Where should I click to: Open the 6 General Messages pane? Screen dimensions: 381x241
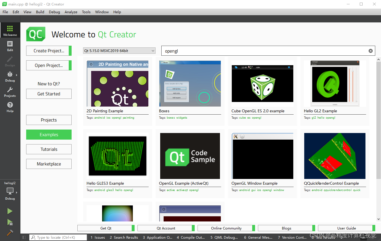pyautogui.click(x=258, y=237)
